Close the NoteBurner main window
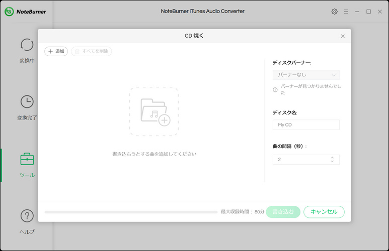Viewport: 389px width, 251px height. [x=380, y=12]
